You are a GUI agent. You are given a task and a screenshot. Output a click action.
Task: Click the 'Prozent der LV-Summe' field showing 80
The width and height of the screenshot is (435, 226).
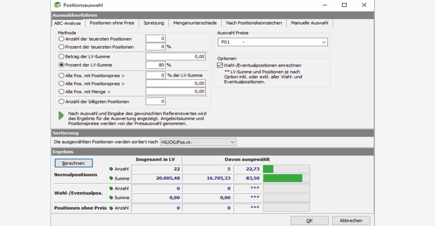click(156, 65)
